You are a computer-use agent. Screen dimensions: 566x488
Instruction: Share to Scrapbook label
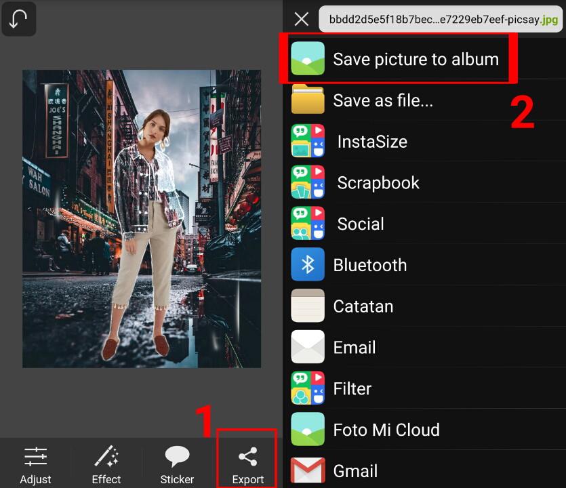point(378,182)
